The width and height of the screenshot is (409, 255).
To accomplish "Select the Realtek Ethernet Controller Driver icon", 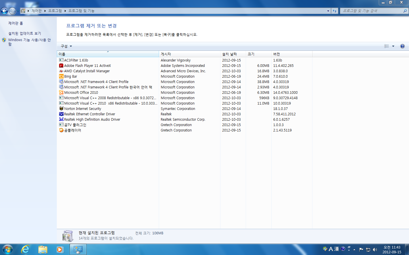I will point(61,114).
